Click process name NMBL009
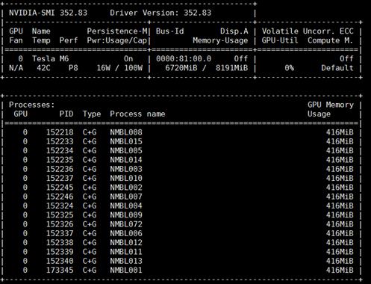 pyautogui.click(x=126, y=215)
